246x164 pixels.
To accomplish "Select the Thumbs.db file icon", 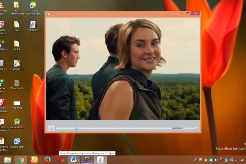I will point(17,85).
